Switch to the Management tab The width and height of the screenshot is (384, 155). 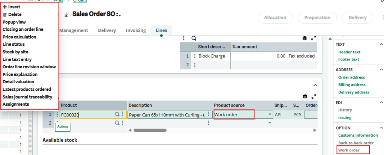[x=73, y=30]
